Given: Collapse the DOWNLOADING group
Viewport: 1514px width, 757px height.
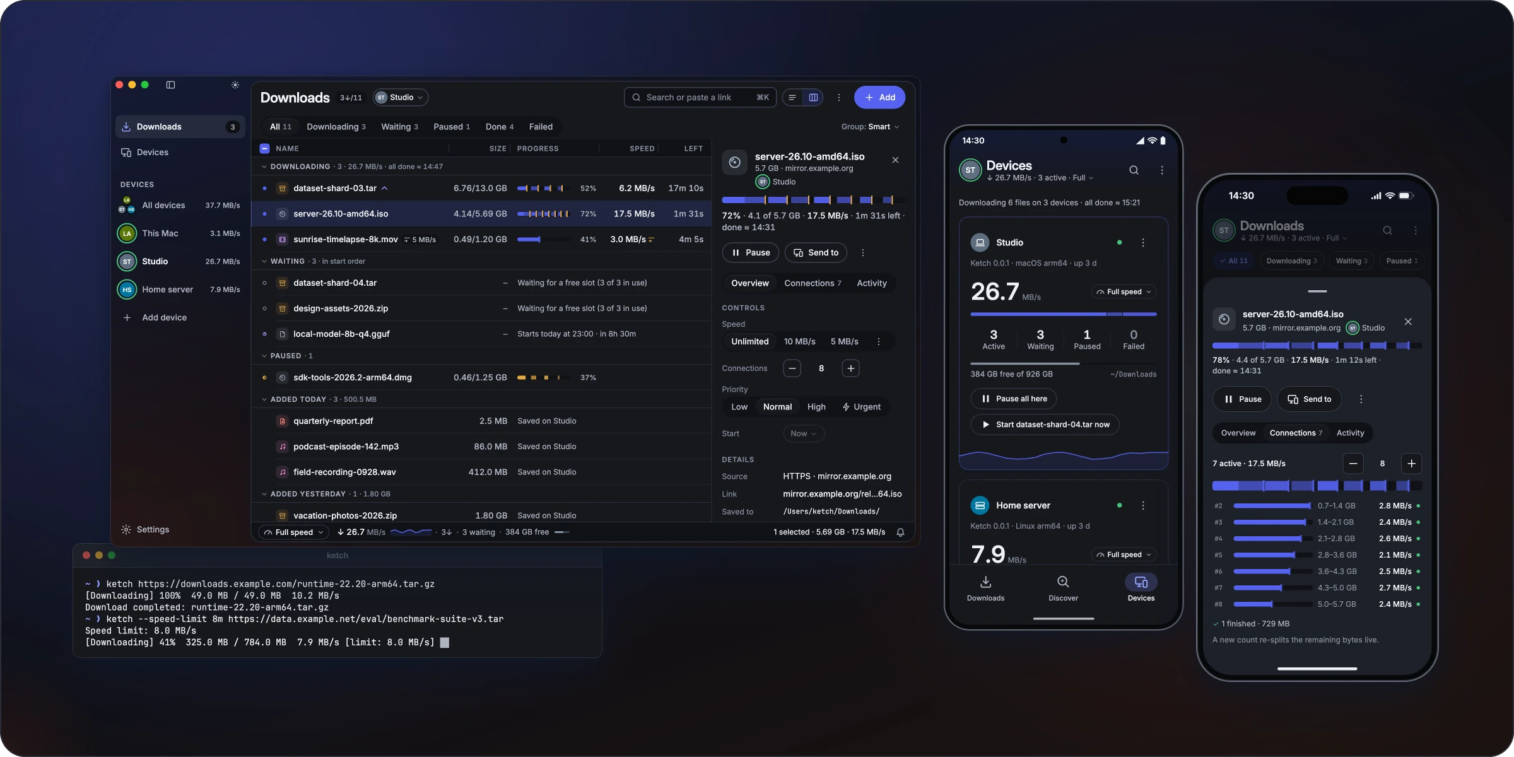Looking at the screenshot, I should coord(264,167).
